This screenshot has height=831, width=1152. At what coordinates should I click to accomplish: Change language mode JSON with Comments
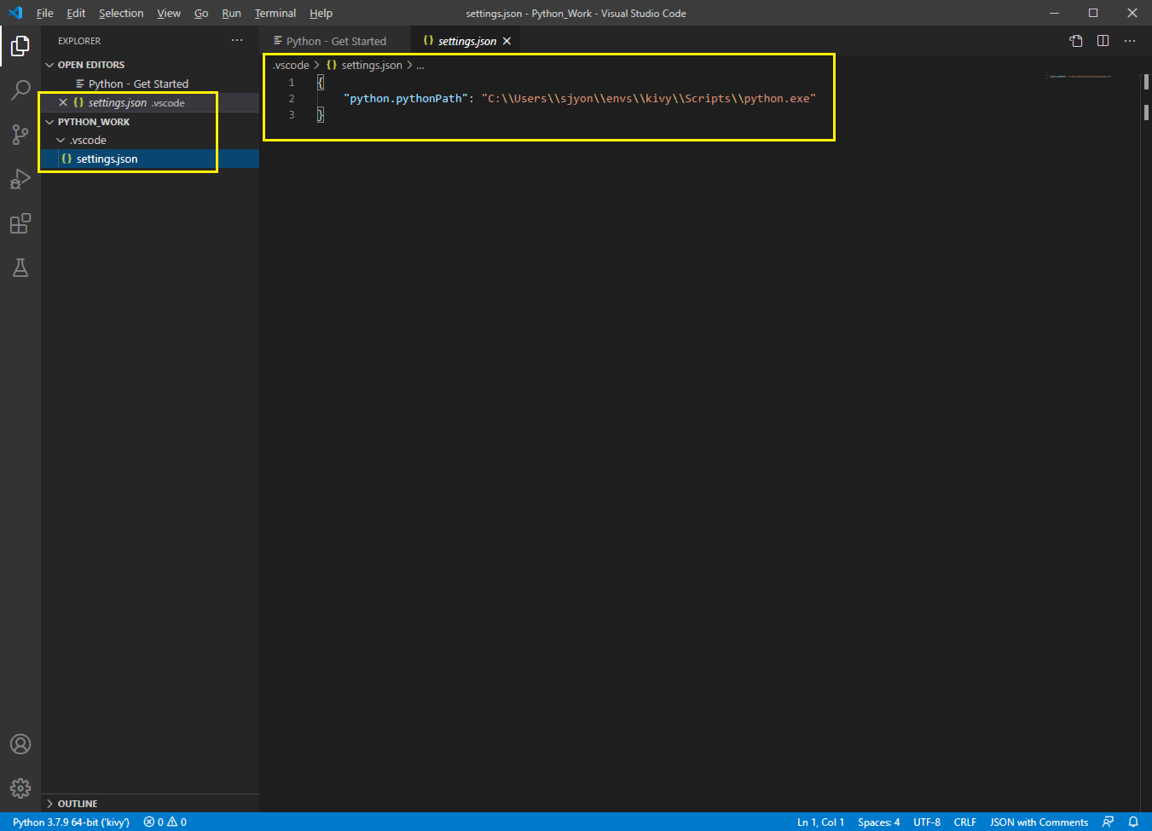(x=1039, y=822)
